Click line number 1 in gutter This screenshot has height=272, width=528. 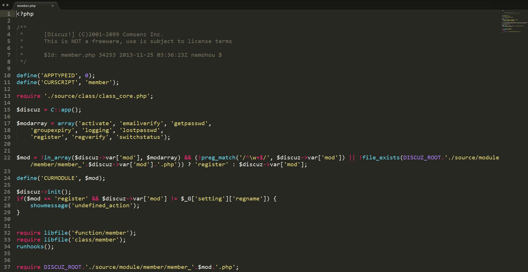(9, 14)
